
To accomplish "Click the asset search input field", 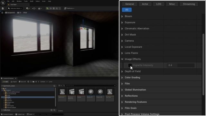I will [89, 86].
